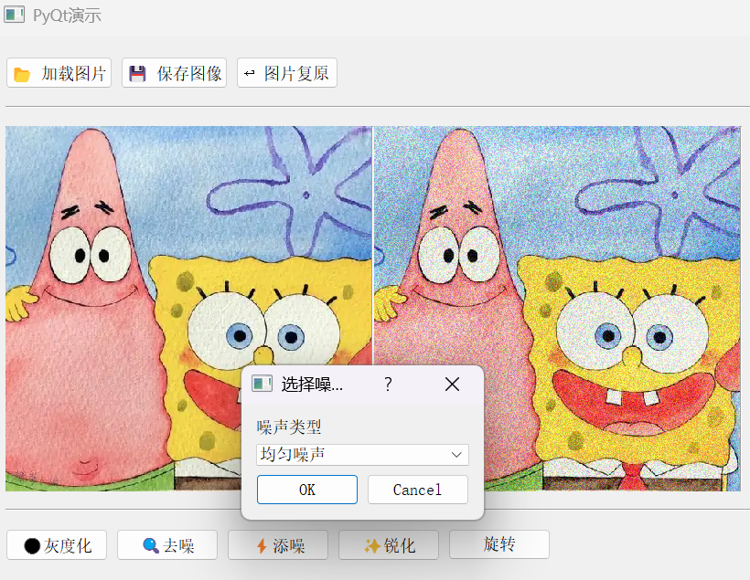
Task: Click Cancel in the noise selection dialog
Action: pyautogui.click(x=418, y=490)
